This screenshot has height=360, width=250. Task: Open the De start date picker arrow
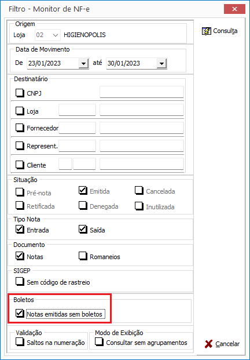coord(83,63)
